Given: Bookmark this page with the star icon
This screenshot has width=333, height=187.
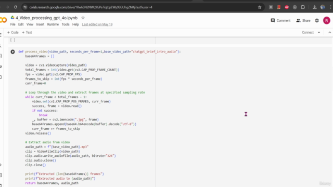Looking at the screenshot, I should tap(260, 7).
